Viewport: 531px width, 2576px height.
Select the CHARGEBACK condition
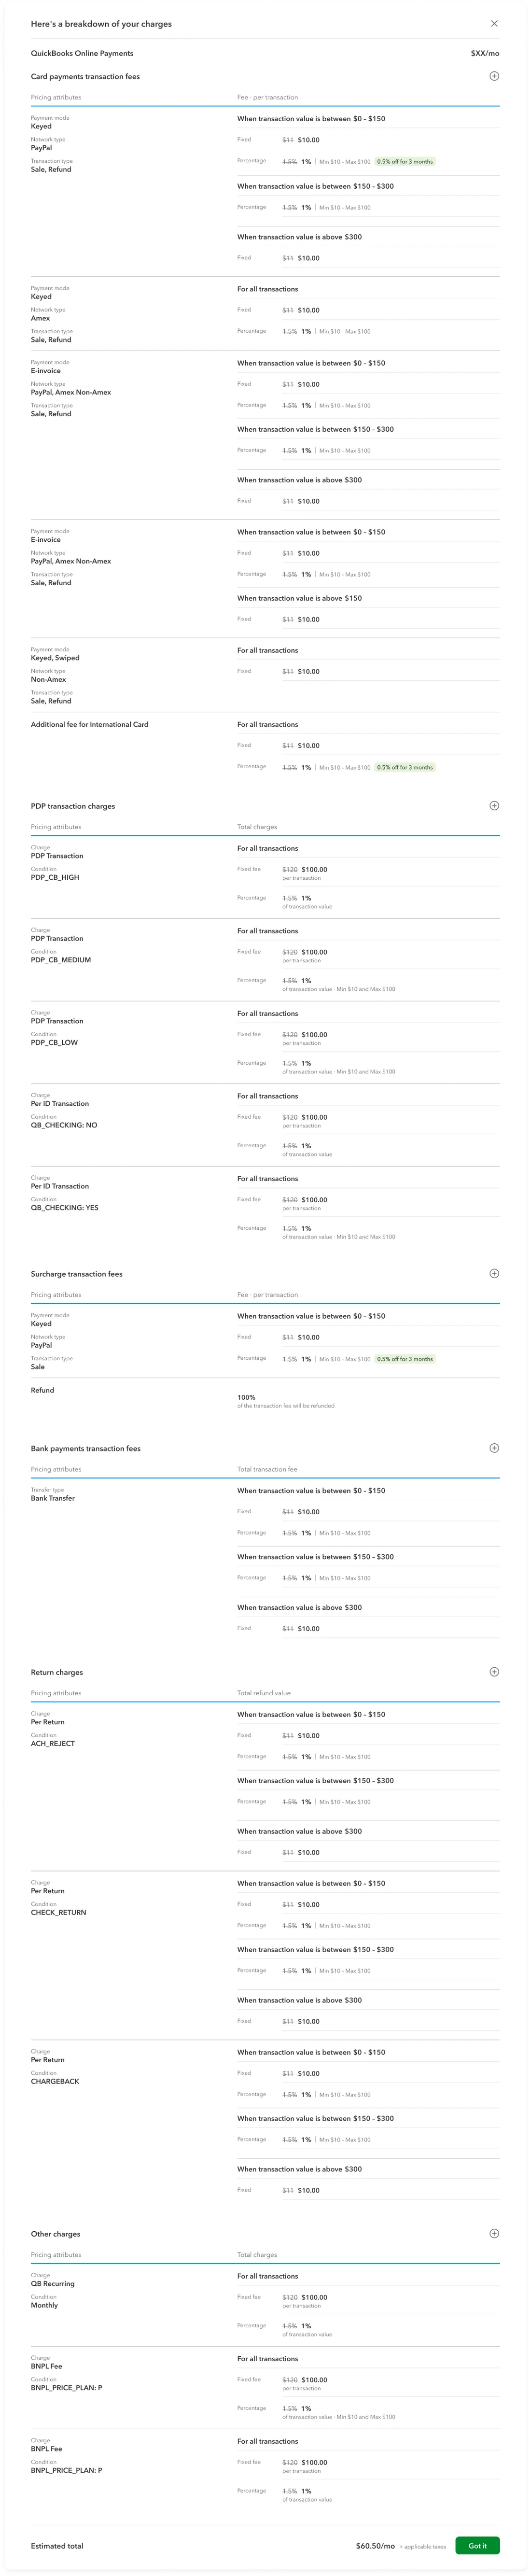[55, 2081]
